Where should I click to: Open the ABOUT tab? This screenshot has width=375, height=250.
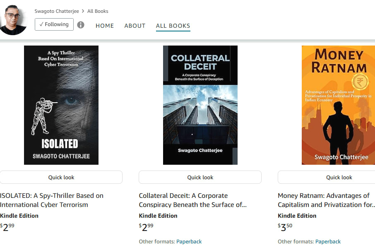point(135,26)
